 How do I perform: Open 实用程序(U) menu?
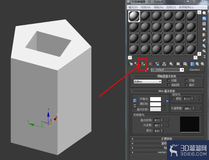pyautogui.click(x=186, y=7)
